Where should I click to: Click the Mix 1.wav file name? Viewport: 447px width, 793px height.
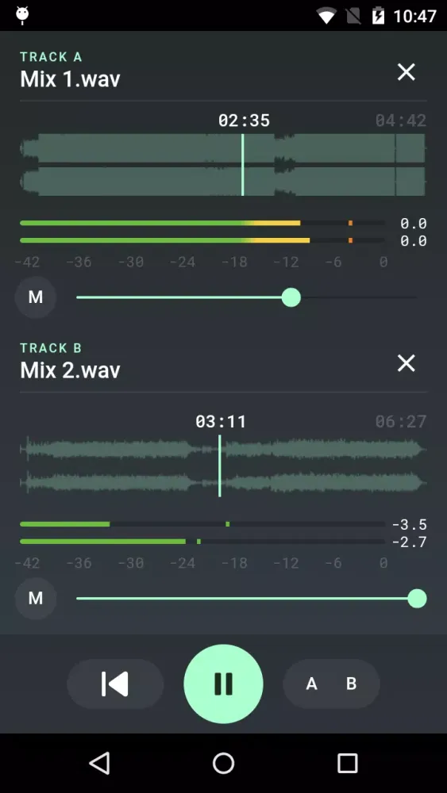coord(71,79)
